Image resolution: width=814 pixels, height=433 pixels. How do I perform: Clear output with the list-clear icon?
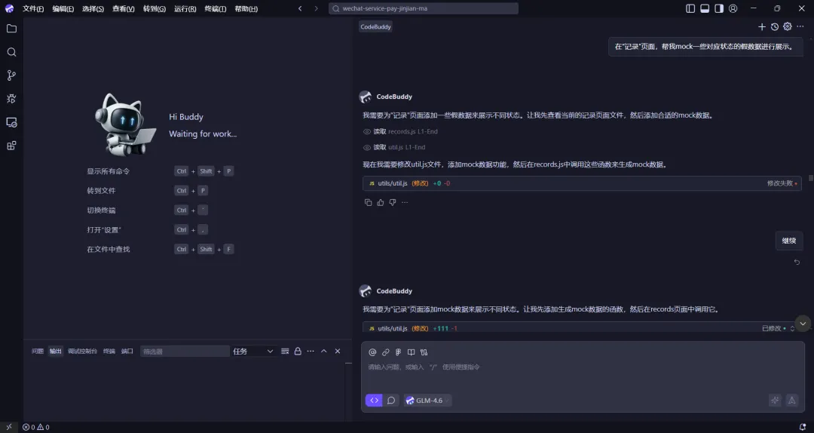tap(285, 352)
